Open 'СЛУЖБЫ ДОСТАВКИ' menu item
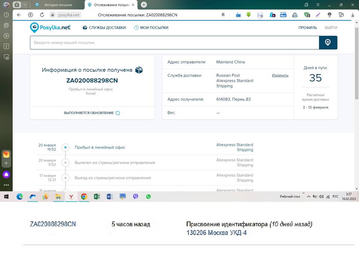 [x=104, y=28]
